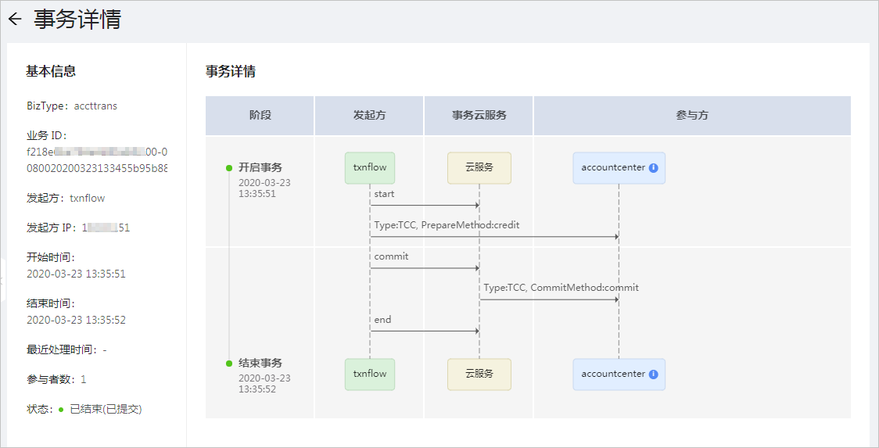Click info icon on top accountcenter node
Viewport: 879px width, 448px height.
[653, 167]
